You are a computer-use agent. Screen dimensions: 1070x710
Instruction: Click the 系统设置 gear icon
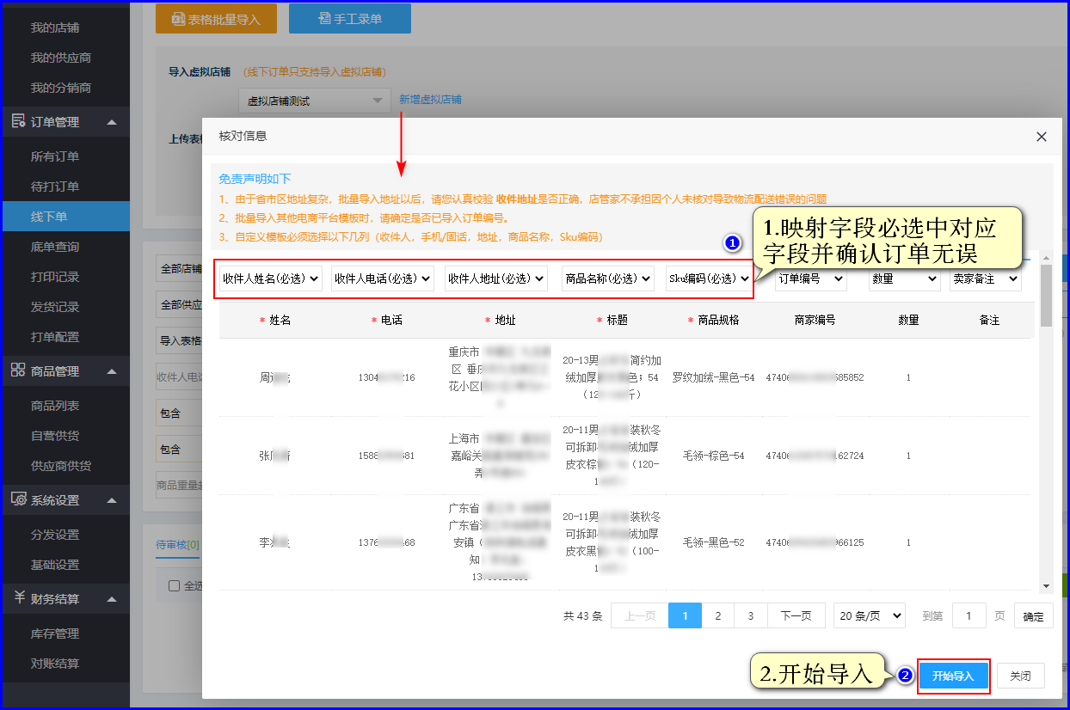(x=18, y=499)
